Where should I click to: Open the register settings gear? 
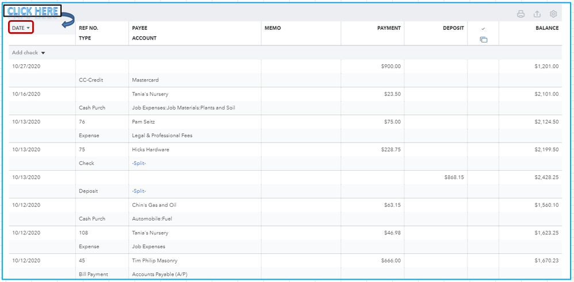553,14
